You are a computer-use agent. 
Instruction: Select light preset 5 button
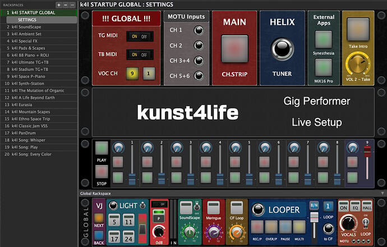point(114,220)
